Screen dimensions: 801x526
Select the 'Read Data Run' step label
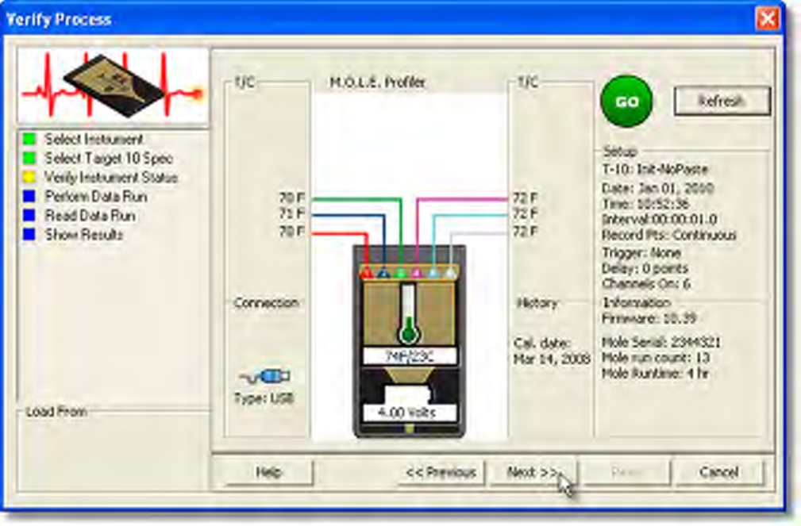click(90, 216)
